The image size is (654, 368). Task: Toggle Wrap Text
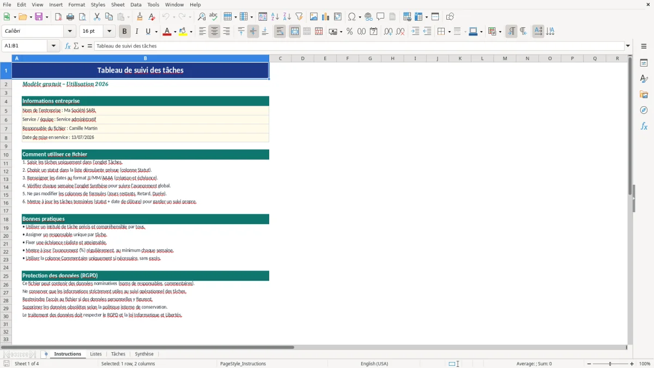coord(280,32)
